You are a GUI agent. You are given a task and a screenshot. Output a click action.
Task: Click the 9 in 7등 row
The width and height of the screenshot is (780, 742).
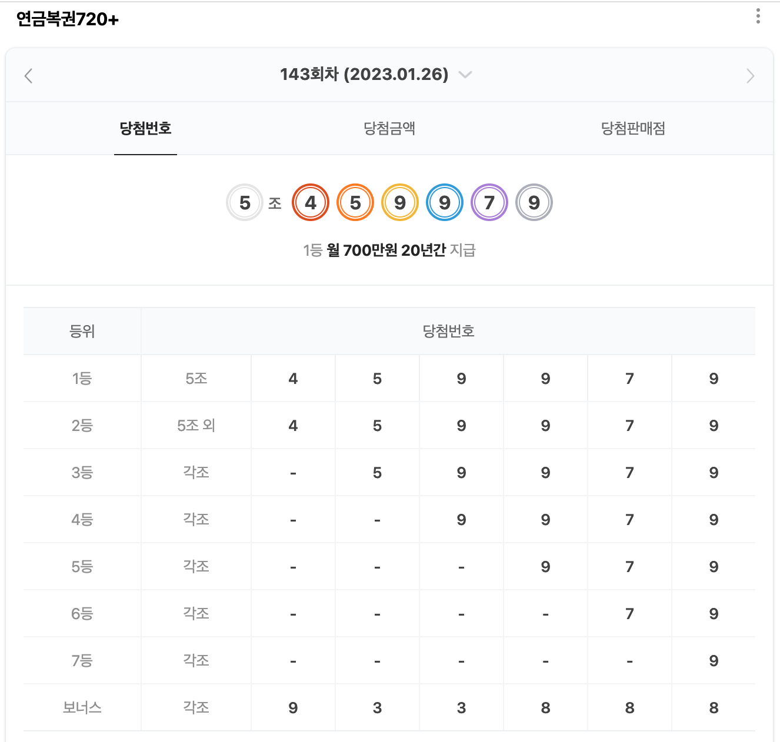[714, 660]
